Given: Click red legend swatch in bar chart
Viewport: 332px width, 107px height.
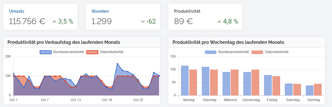Looking at the screenshot, I should point(257,52).
